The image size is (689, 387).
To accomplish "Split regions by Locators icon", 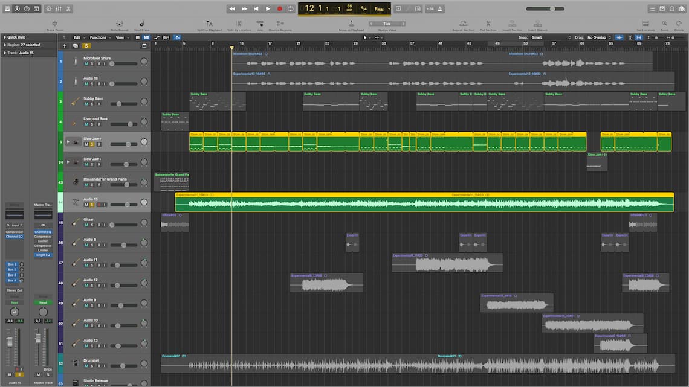I will 239,24.
